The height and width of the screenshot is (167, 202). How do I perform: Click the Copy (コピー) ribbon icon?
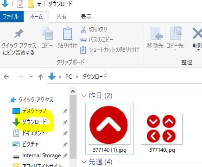pyautogui.click(x=47, y=33)
